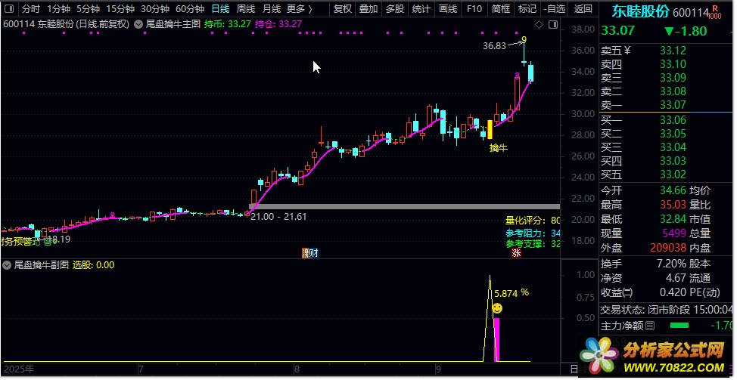Click the R 1000 margin icon

[x=714, y=12]
